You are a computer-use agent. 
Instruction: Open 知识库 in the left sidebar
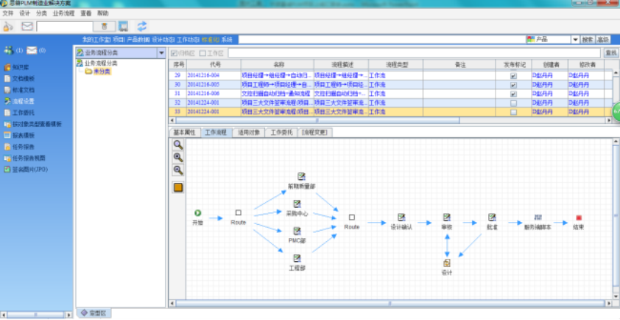(19, 67)
